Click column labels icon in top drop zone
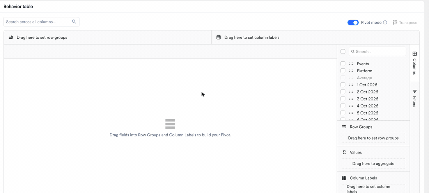This screenshot has width=429, height=193. click(x=219, y=37)
